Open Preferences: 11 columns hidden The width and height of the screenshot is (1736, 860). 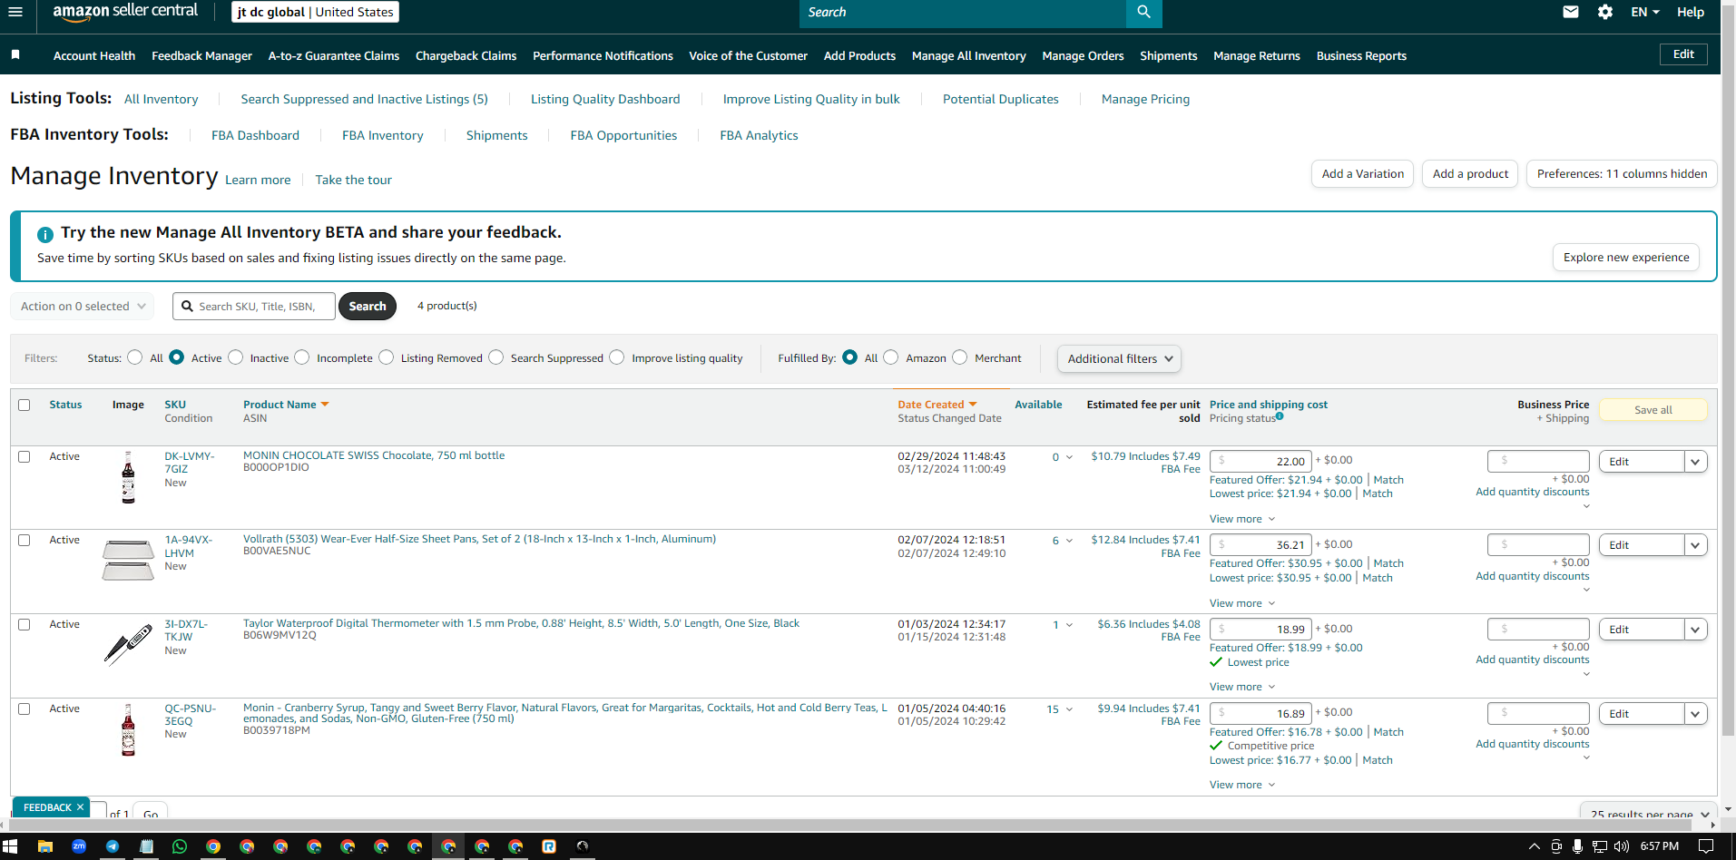click(x=1622, y=174)
